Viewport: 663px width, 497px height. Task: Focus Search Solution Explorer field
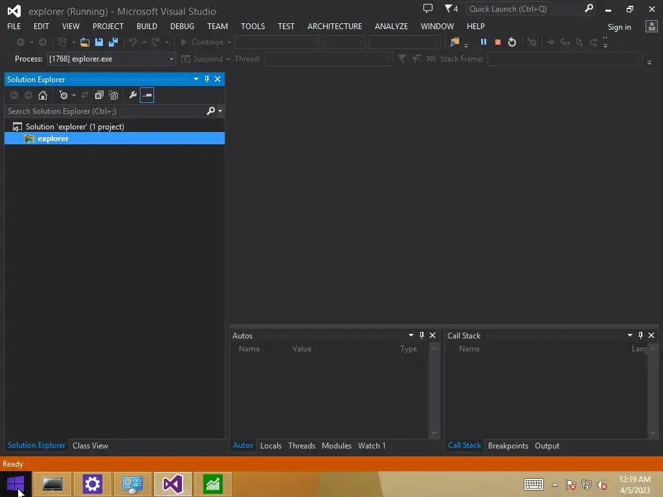point(104,111)
